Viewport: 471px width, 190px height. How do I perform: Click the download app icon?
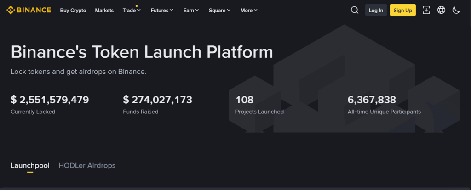pyautogui.click(x=426, y=10)
